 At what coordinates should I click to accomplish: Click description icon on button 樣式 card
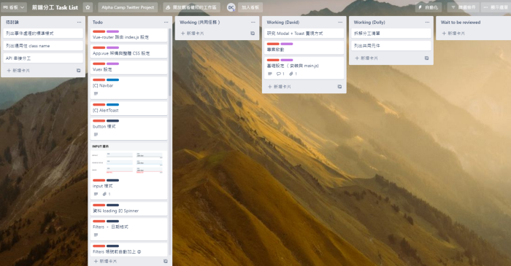pyautogui.click(x=96, y=135)
